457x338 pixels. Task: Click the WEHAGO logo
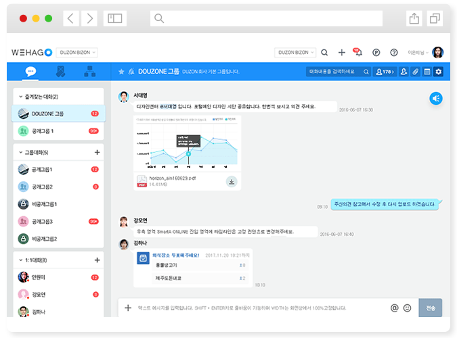32,53
